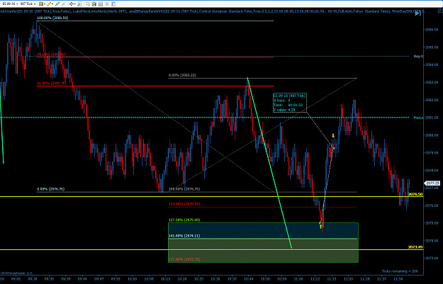Screen dimensions: 443x284
Task: Open the chart properties window icon
Action: pyautogui.click(x=113, y=4)
